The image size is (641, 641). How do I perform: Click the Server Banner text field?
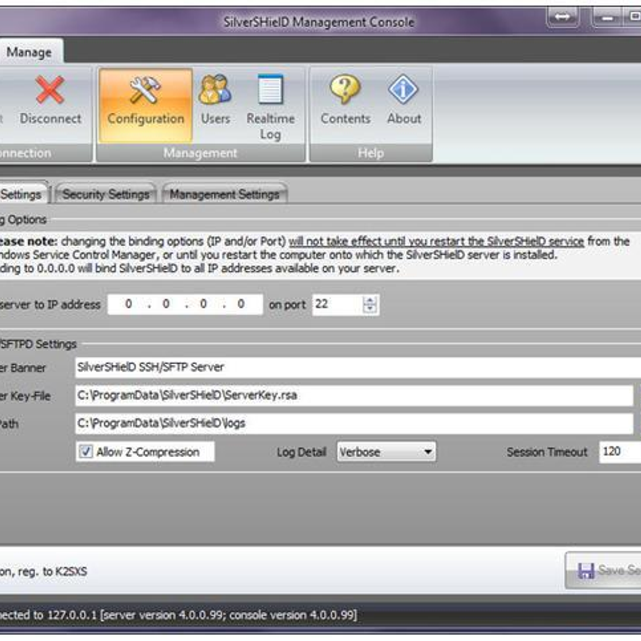click(358, 368)
